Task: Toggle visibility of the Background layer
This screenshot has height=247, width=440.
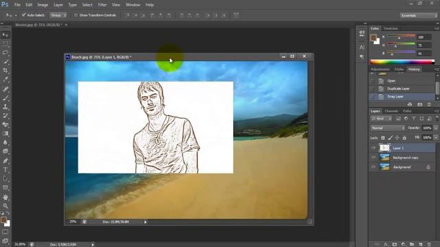Action: 373,167
